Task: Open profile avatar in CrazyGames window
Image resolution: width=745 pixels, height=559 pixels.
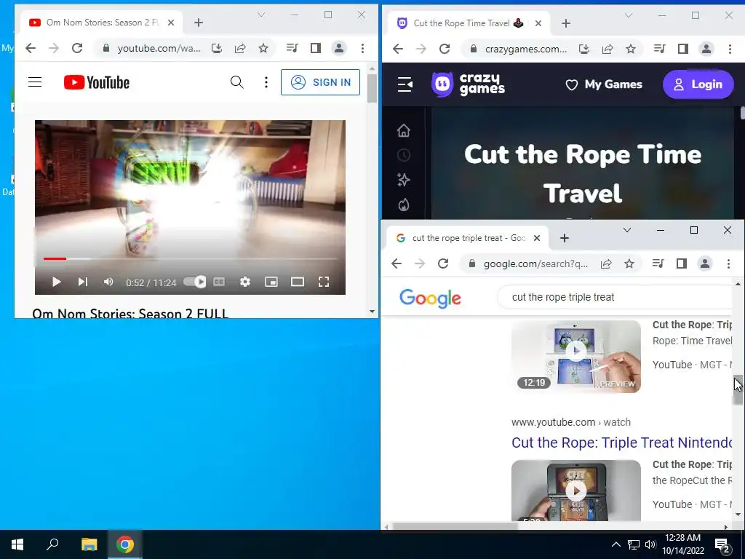Action: [706, 49]
